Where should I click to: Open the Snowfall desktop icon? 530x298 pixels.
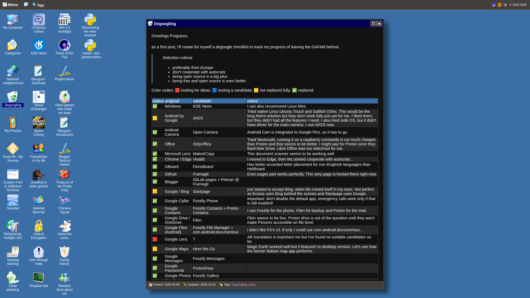coord(13,200)
